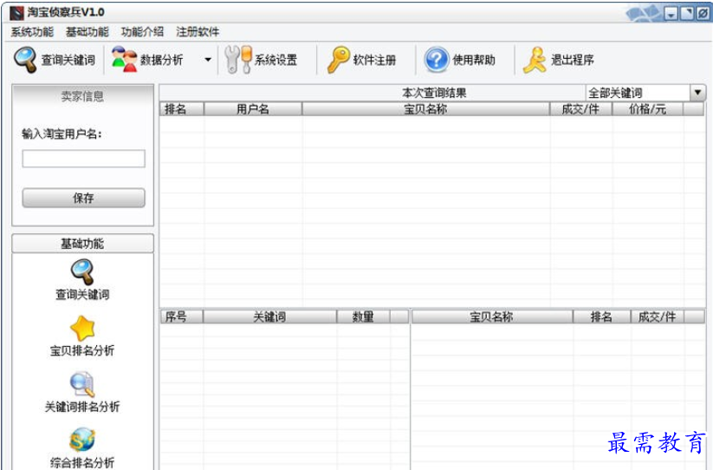
Task: Open 使用帮助 question mark icon
Action: tap(436, 60)
